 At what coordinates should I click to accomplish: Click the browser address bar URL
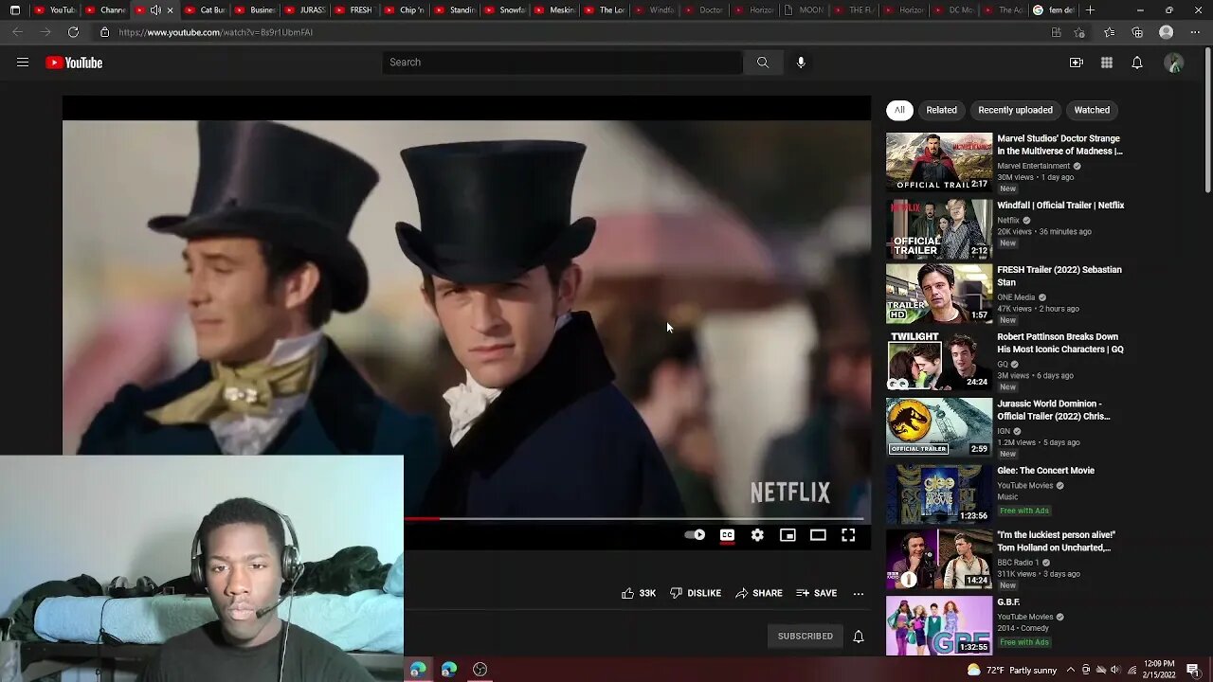coord(215,32)
